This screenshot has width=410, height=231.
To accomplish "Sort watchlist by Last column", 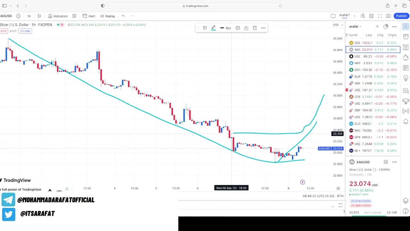I will (369, 35).
